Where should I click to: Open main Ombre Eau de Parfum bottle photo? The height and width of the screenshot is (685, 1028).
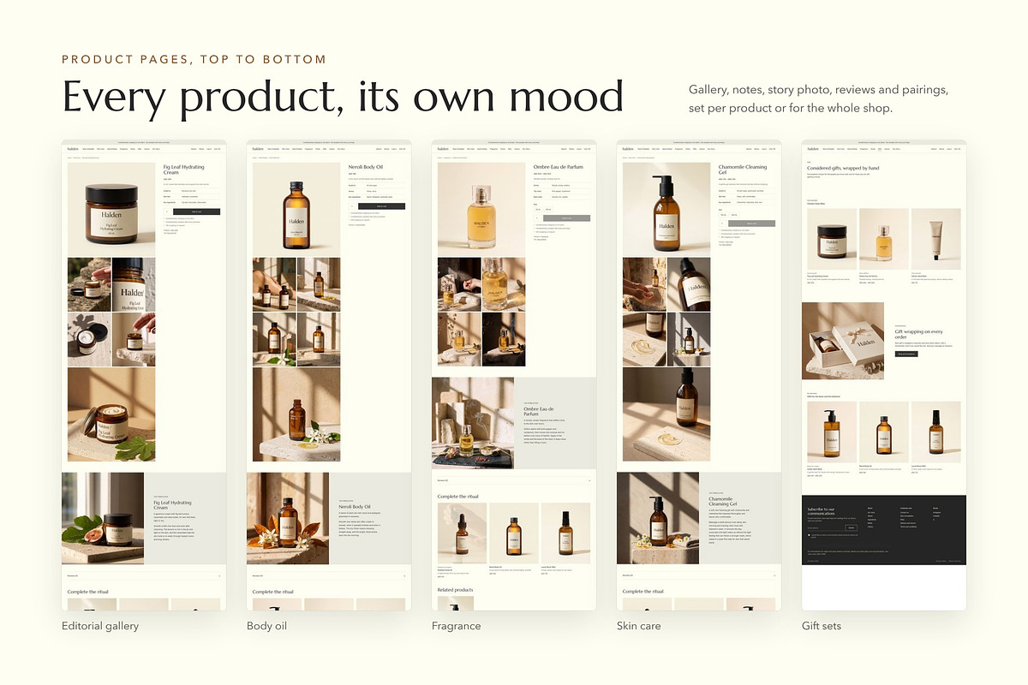[x=481, y=209]
